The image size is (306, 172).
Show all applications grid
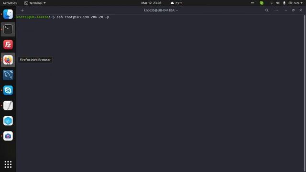(x=8, y=164)
